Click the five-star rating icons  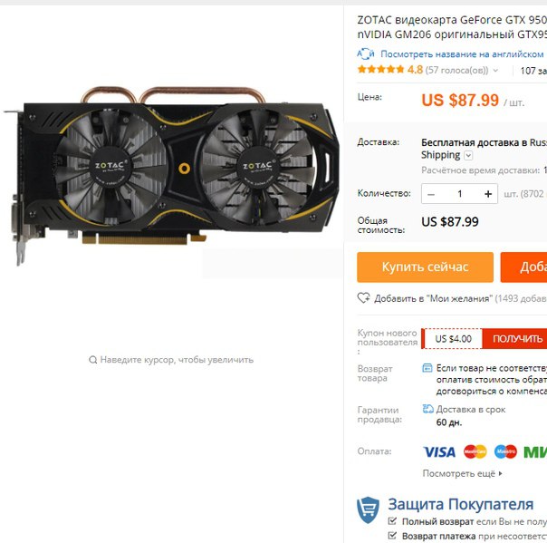380,69
